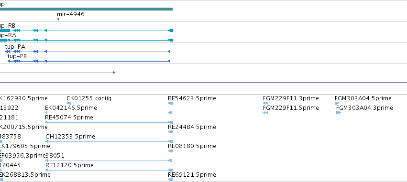Select the tup-PA protein feature label

point(15,47)
